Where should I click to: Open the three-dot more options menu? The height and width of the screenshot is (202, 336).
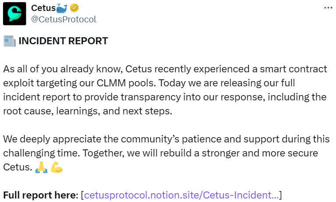point(328,8)
